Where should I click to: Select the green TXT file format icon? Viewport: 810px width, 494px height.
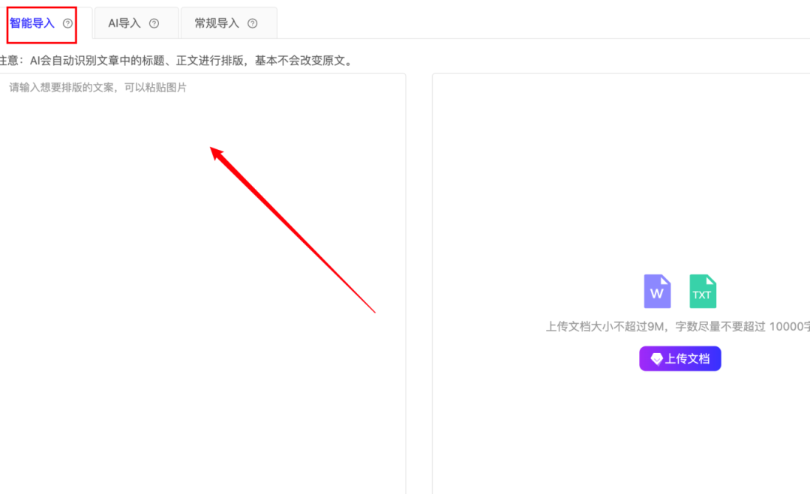pyautogui.click(x=703, y=291)
